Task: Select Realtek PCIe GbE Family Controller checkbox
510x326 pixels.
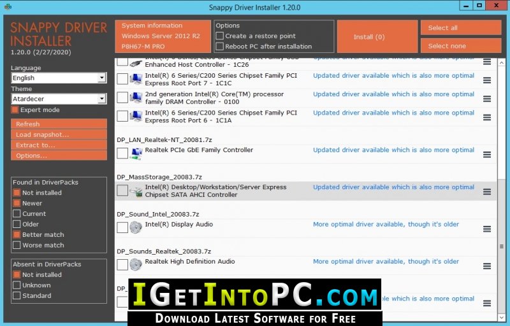Action: [x=122, y=153]
